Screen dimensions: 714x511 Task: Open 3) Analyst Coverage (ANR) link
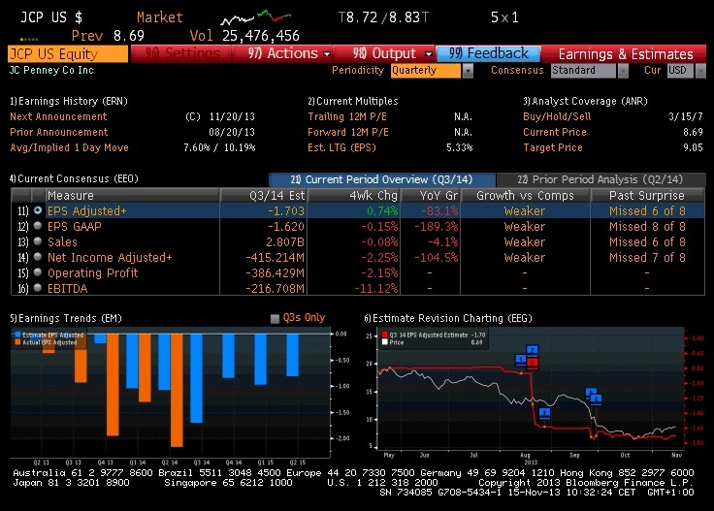click(585, 101)
